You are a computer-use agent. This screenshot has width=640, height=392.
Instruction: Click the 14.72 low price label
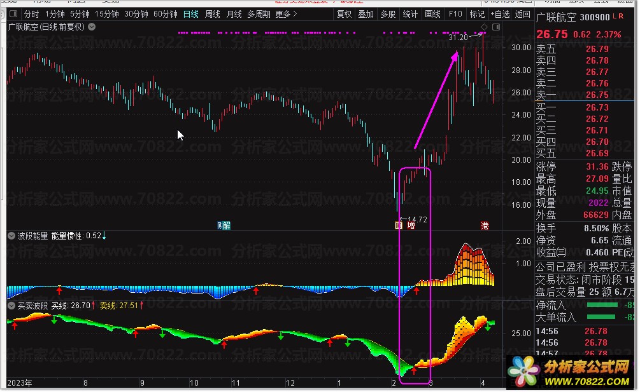[417, 219]
